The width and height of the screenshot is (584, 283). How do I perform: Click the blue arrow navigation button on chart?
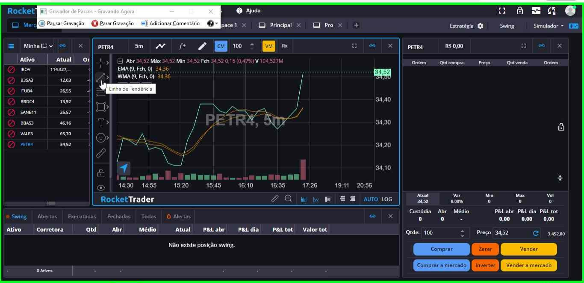click(124, 168)
